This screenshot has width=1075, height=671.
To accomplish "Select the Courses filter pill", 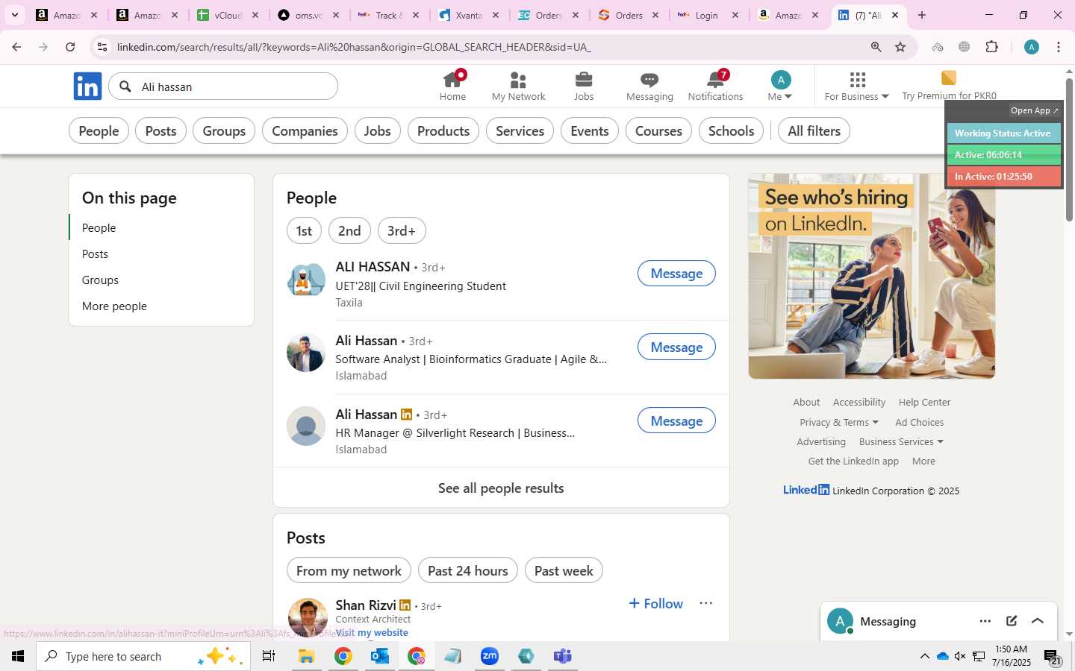I will coord(658,131).
